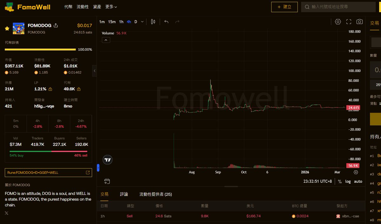Image resolution: width=381 pixels, height=224 pixels.
Task: Select the 5m stats period cell
Action: [16, 124]
